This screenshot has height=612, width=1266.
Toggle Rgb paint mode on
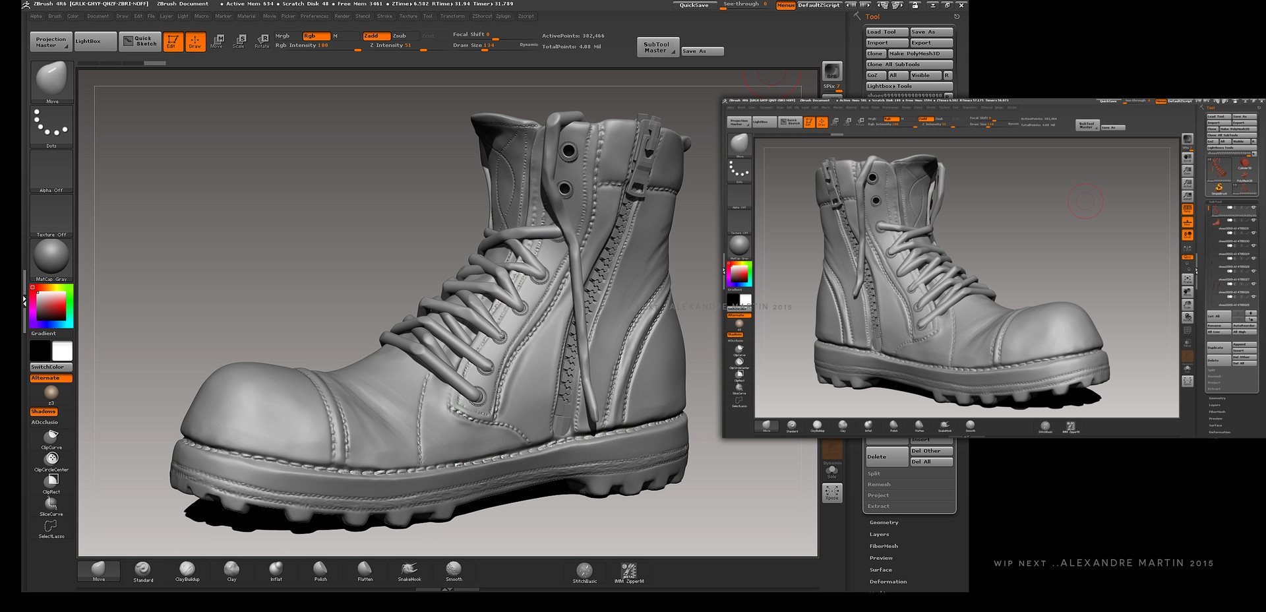click(x=315, y=36)
